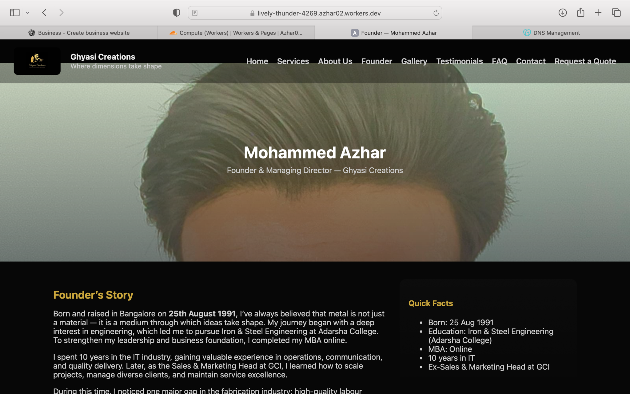Viewport: 630px width, 394px height.
Task: Expand the sidebar tab group dropdown chevron
Action: tap(28, 13)
